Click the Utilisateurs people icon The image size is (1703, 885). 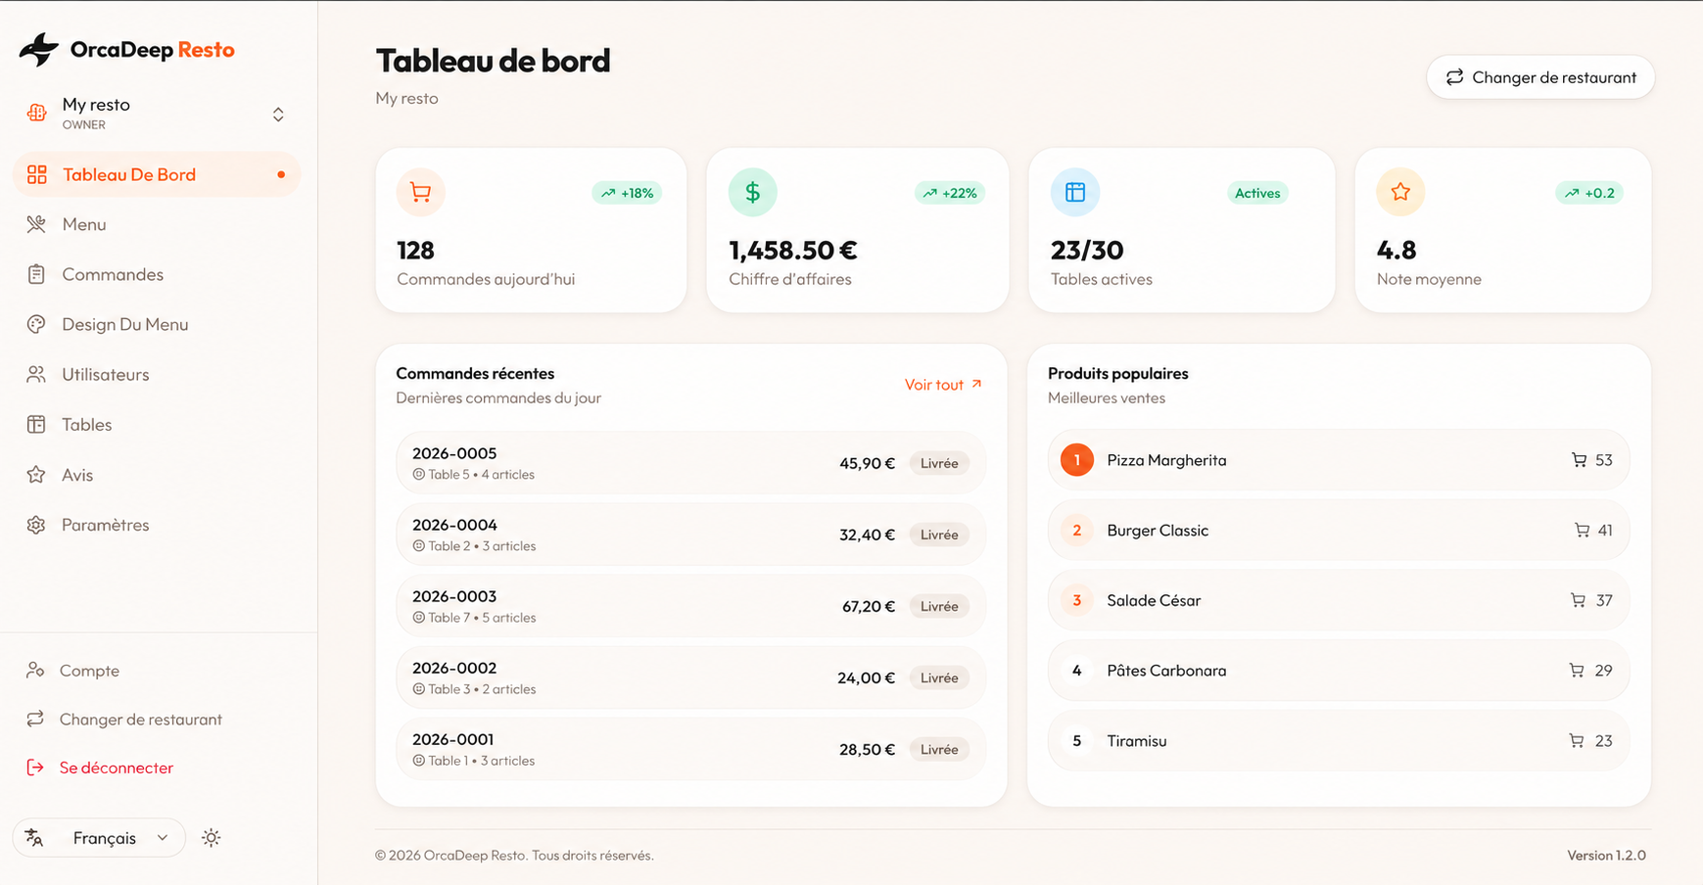click(x=36, y=374)
